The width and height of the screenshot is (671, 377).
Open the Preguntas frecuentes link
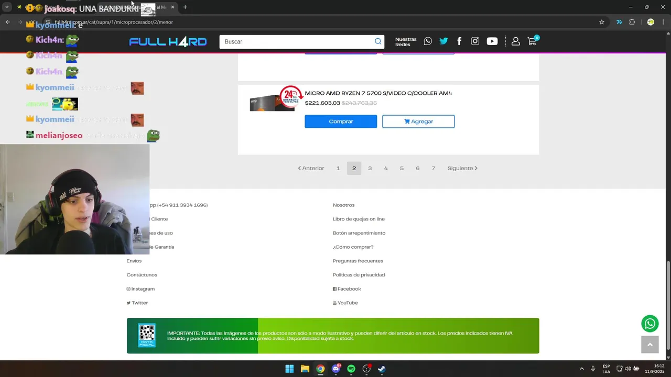[x=358, y=261]
